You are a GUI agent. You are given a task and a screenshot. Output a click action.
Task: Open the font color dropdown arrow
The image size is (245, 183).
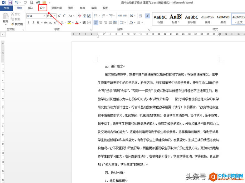tap(80, 23)
